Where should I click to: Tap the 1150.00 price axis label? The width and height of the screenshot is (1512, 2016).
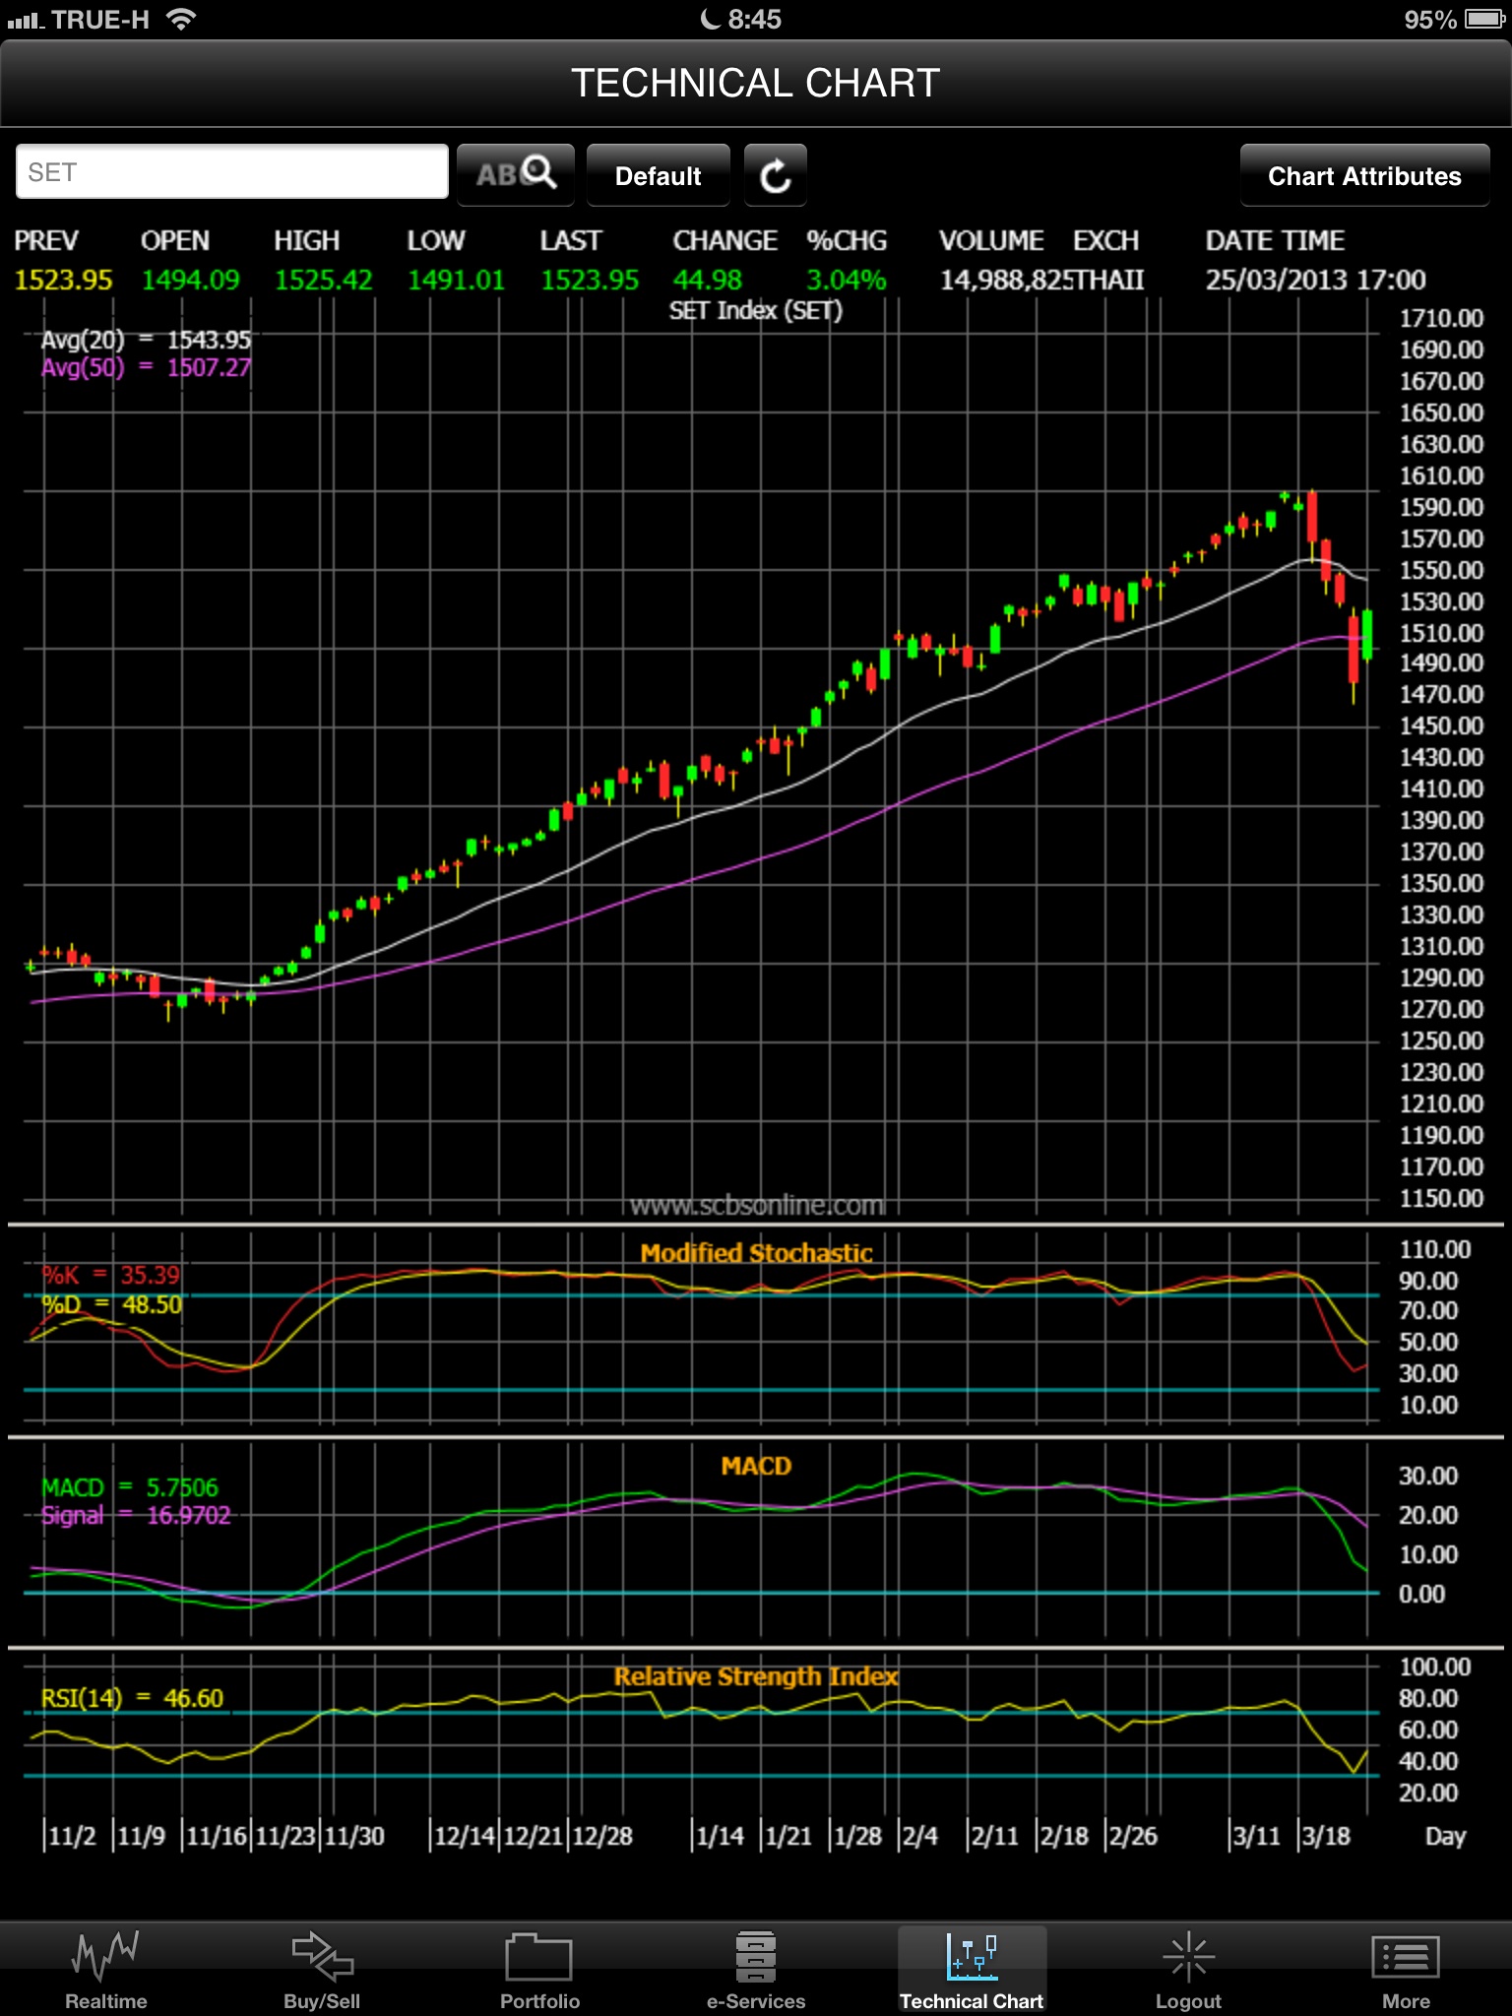pos(1441,1198)
